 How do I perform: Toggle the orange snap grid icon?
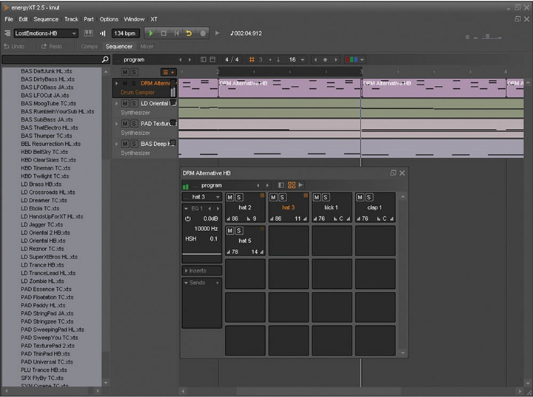click(x=252, y=59)
